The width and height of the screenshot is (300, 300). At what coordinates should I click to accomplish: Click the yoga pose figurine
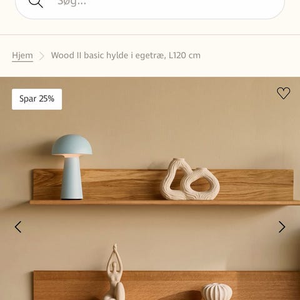pyautogui.click(x=115, y=272)
